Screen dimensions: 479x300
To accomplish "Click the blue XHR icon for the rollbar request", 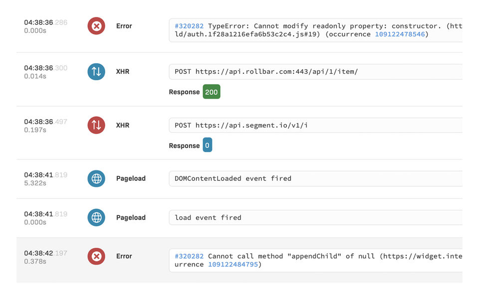I will click(x=96, y=72).
